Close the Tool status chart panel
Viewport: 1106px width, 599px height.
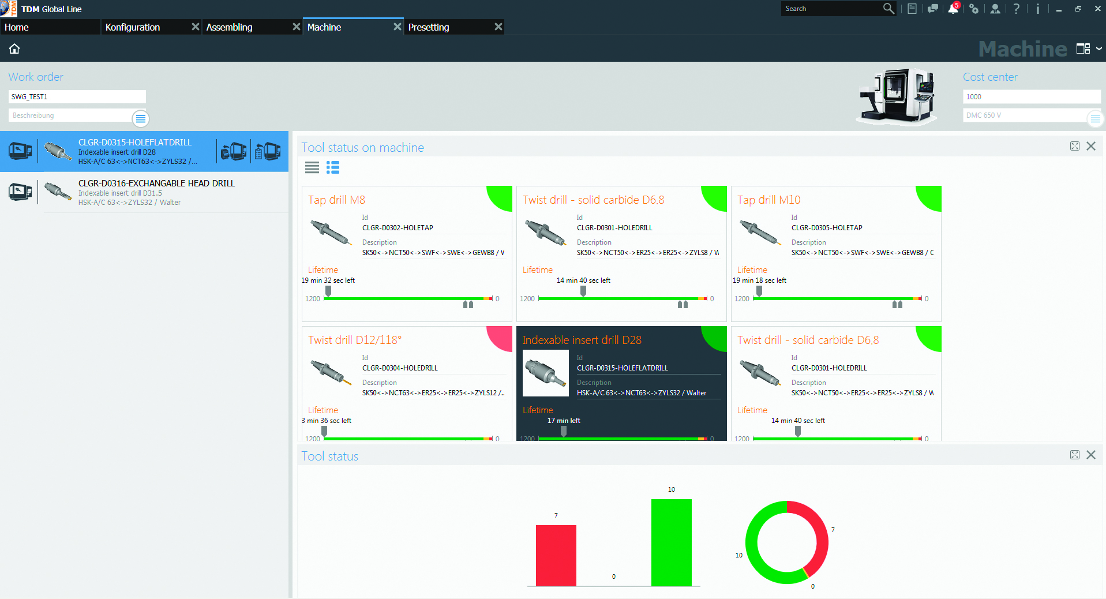pos(1091,455)
